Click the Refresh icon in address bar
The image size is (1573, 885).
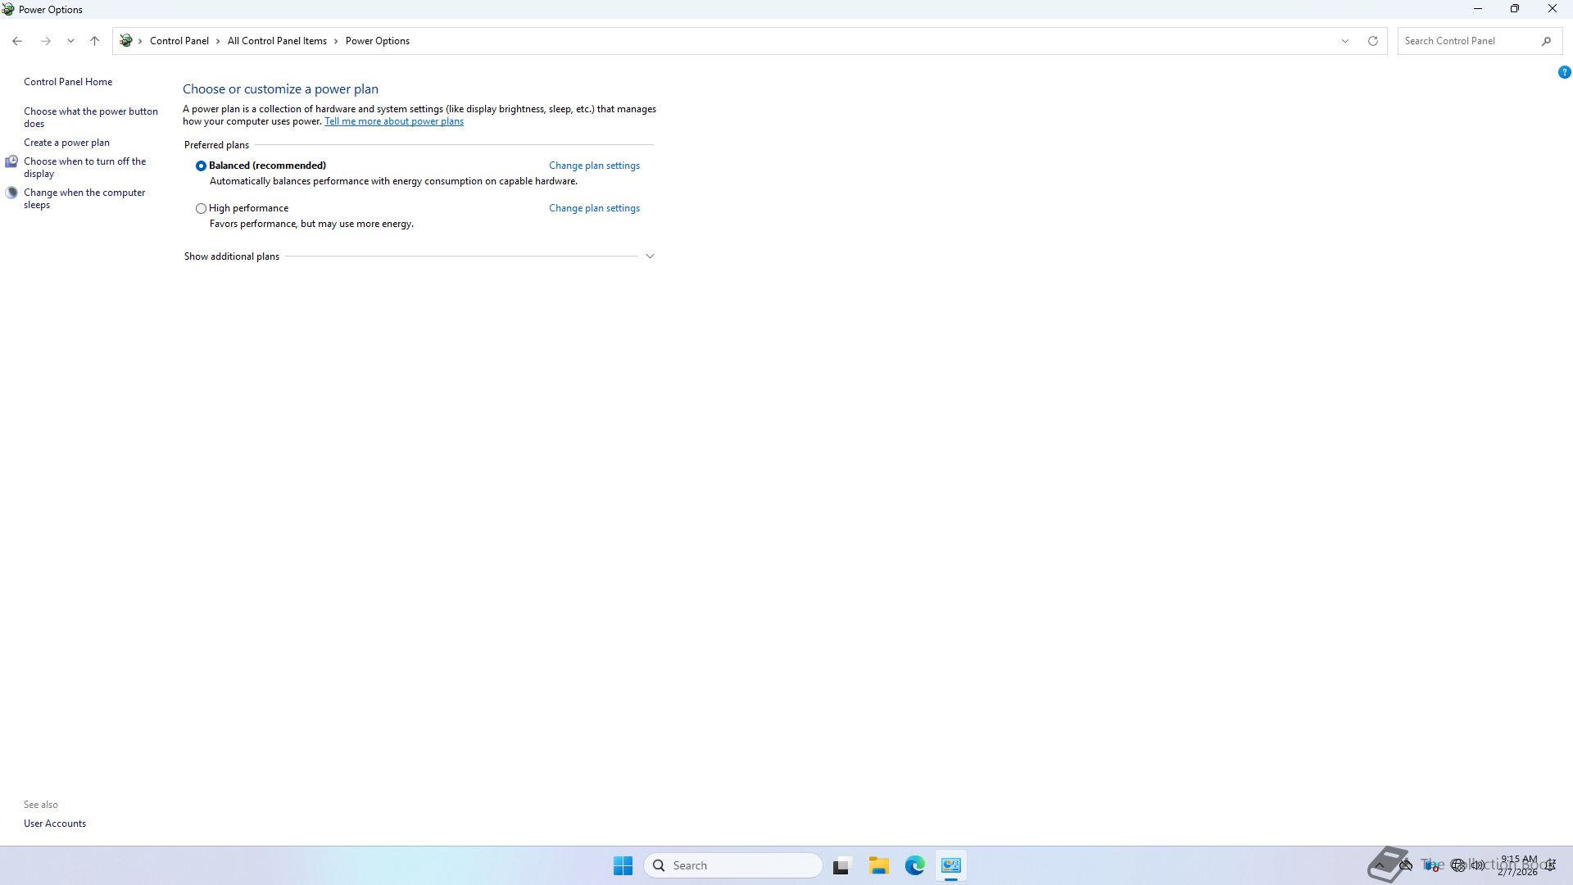point(1373,41)
